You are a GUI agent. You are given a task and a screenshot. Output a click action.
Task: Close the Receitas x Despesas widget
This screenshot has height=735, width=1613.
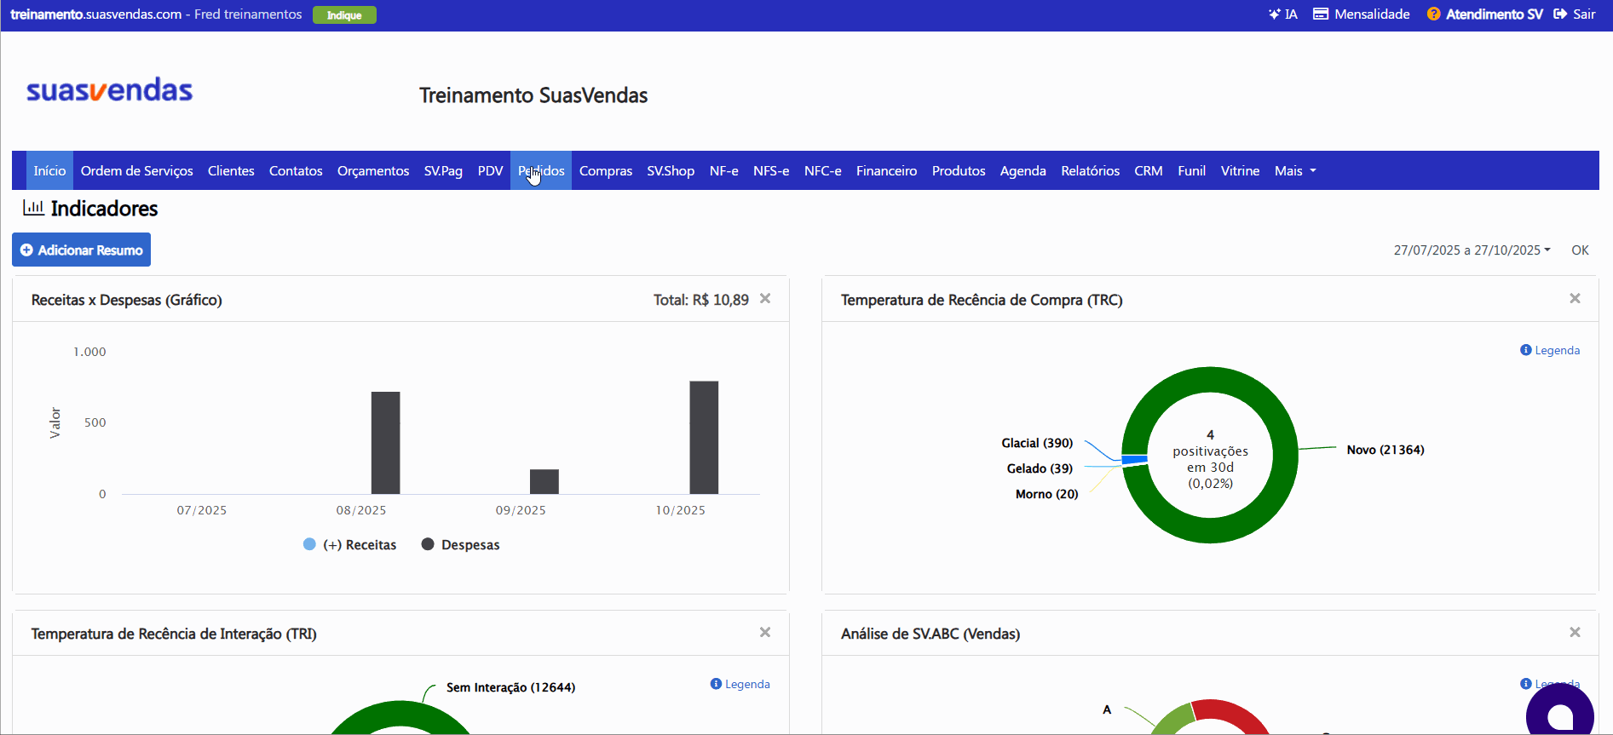[x=765, y=298]
